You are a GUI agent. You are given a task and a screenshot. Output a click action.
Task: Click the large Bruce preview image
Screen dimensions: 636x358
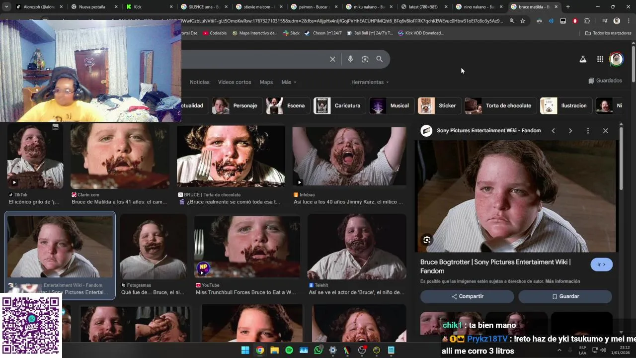point(517,196)
